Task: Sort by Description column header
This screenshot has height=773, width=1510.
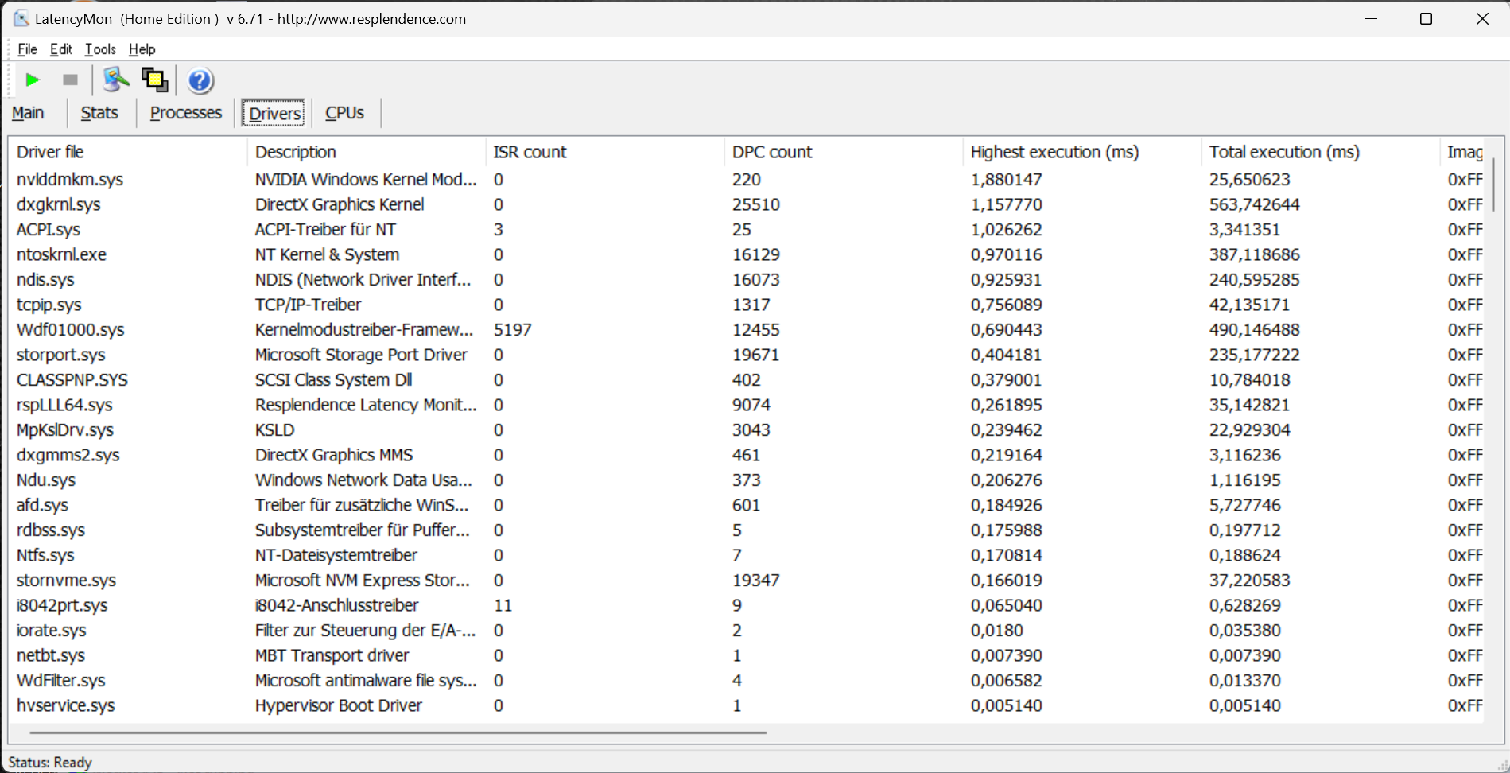Action: coord(367,152)
